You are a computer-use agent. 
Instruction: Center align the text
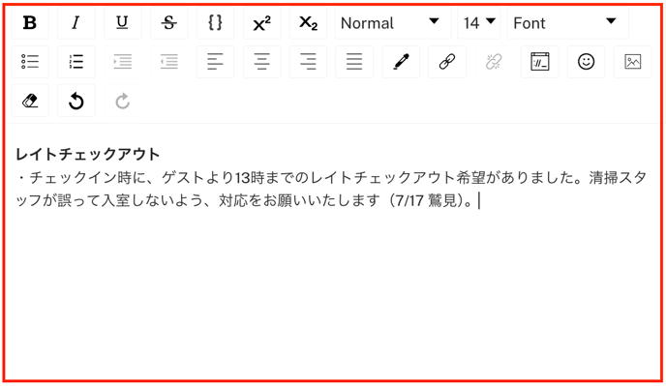pyautogui.click(x=261, y=62)
